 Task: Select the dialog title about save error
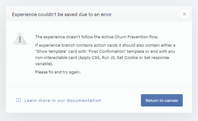[62, 15]
